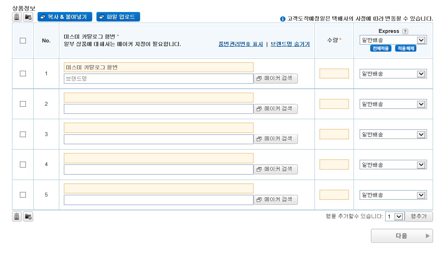
Task: Click the top folder add icon
Action: pyautogui.click(x=28, y=17)
